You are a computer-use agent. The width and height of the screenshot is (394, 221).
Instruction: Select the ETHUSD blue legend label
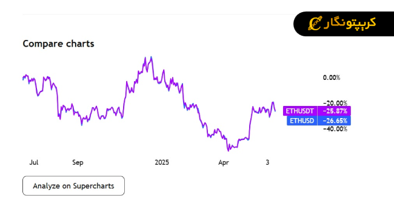302,120
